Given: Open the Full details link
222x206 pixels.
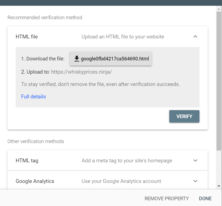Looking at the screenshot, I should tap(34, 96).
